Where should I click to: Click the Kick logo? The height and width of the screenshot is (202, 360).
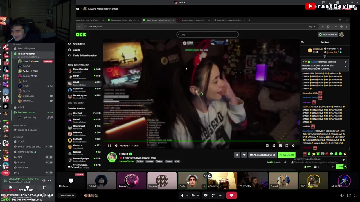point(82,35)
